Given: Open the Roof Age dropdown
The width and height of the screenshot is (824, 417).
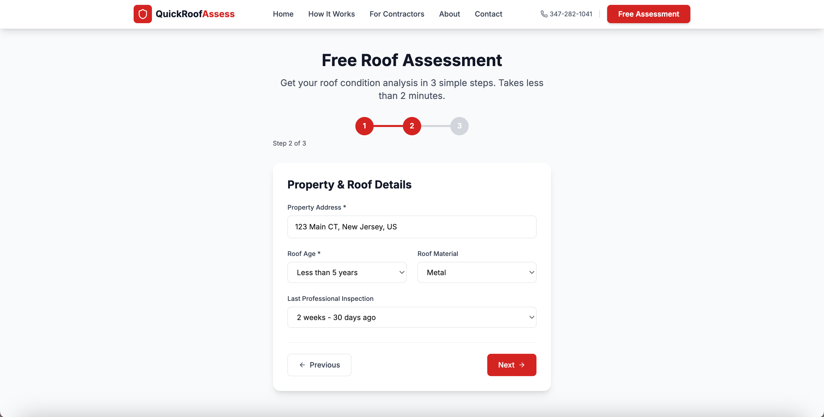Looking at the screenshot, I should (347, 273).
